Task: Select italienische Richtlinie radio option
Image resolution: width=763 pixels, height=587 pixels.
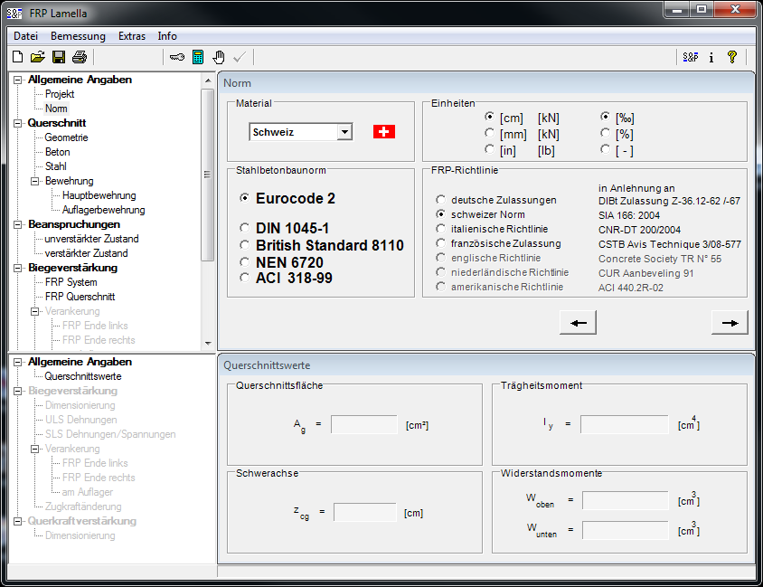Action: click(x=441, y=230)
